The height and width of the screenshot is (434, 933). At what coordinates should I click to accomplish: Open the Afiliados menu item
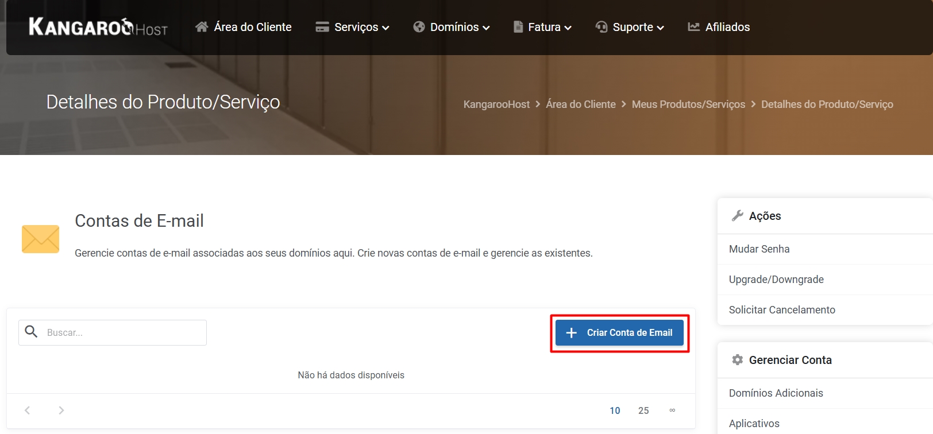point(719,27)
